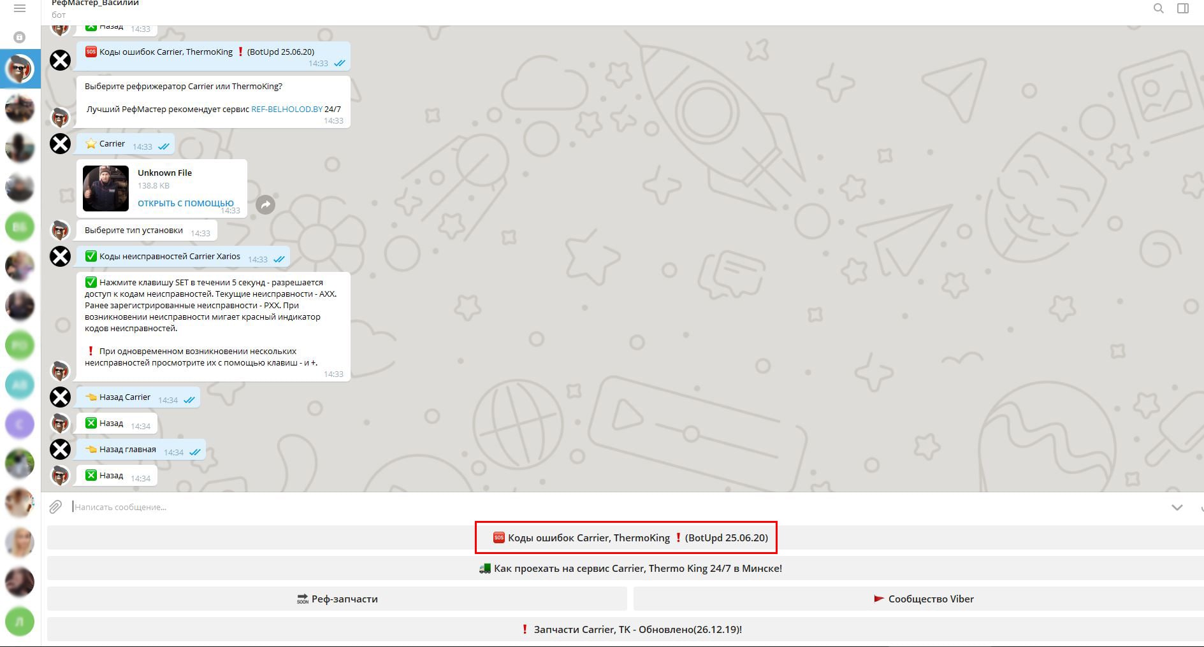Select the 'Нажмите клавишу SET' instruction message
The image size is (1204, 647).
[x=214, y=327]
